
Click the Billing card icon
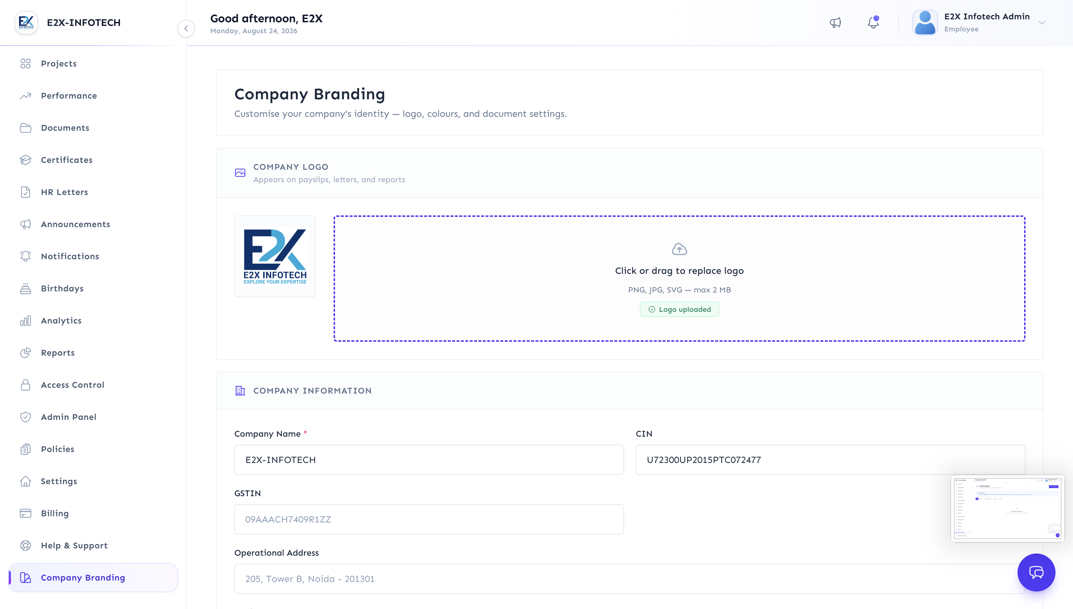click(x=26, y=514)
